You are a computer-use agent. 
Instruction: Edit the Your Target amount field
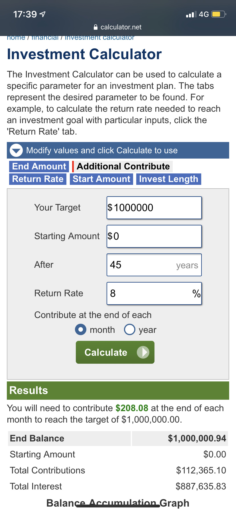point(154,208)
